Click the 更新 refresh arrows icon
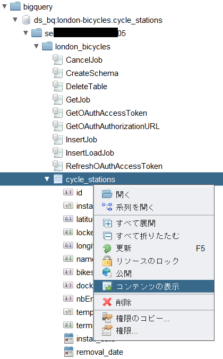 tap(107, 249)
